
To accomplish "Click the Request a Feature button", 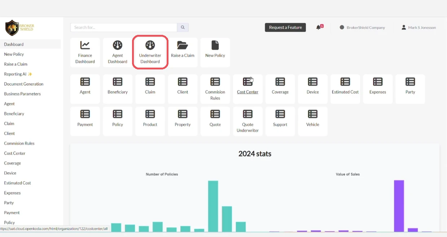I will point(285,27).
